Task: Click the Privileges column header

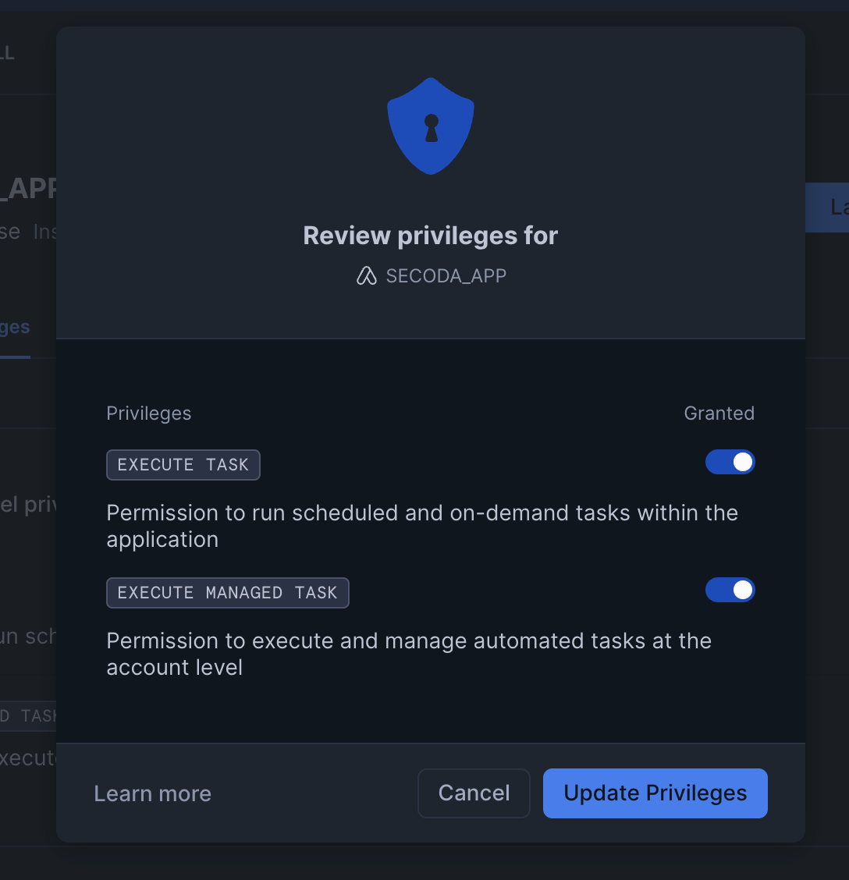Action: click(148, 413)
